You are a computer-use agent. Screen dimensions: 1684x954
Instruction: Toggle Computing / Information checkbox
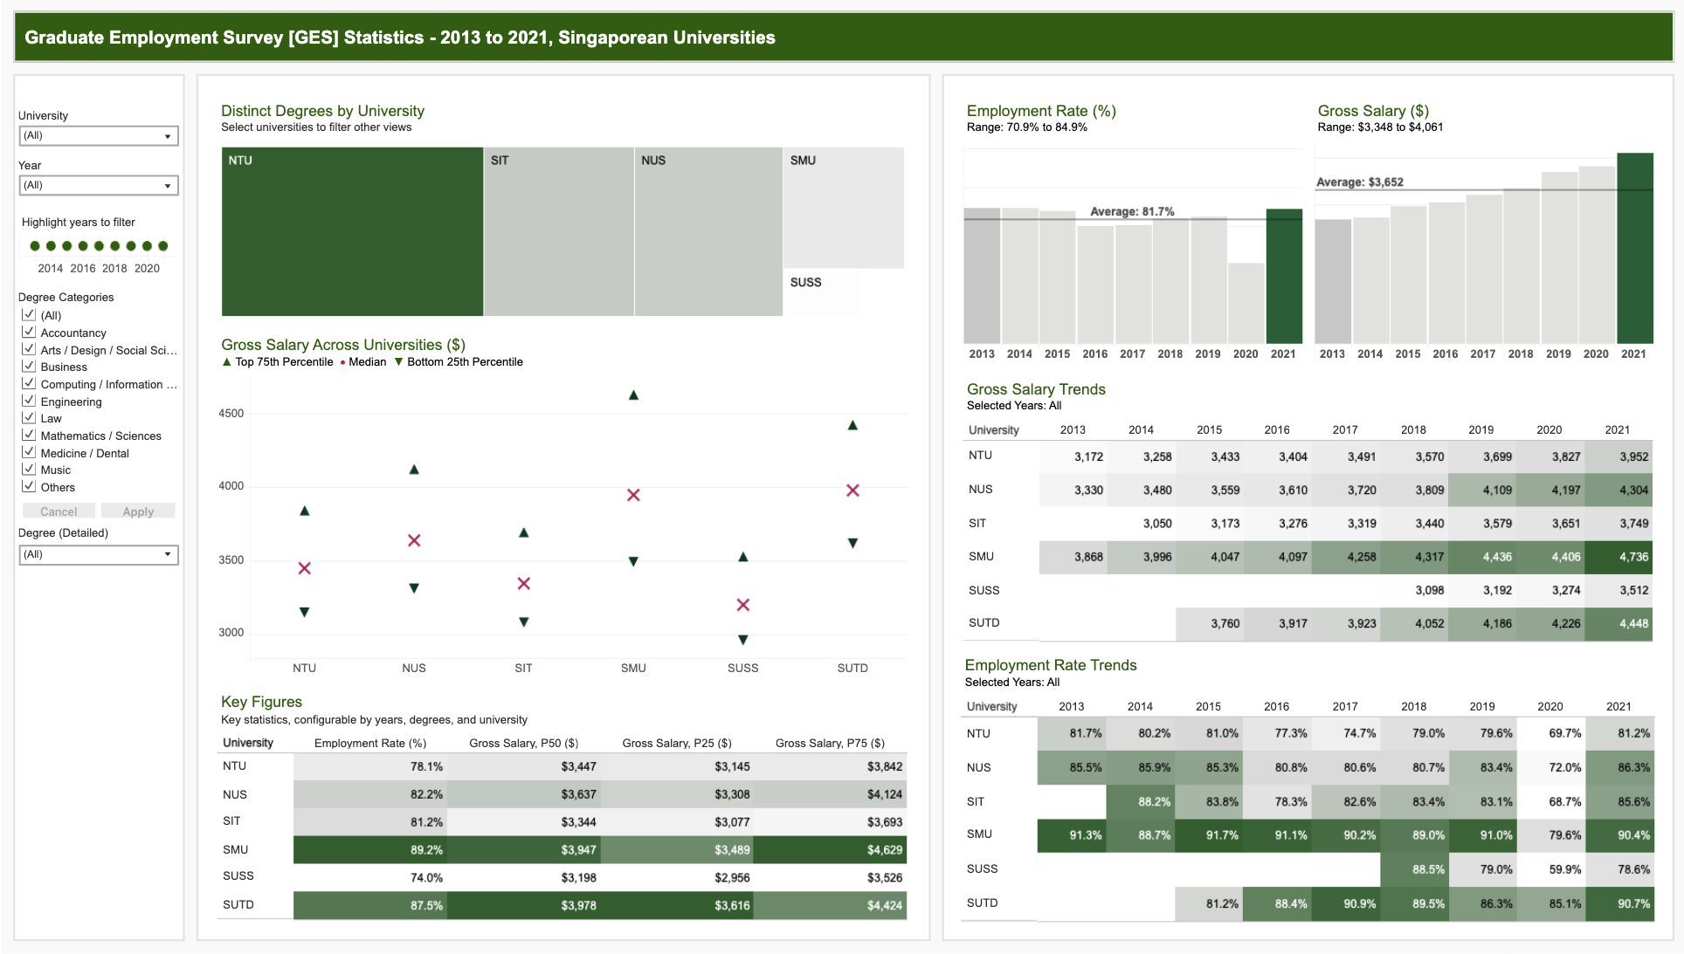click(x=29, y=384)
